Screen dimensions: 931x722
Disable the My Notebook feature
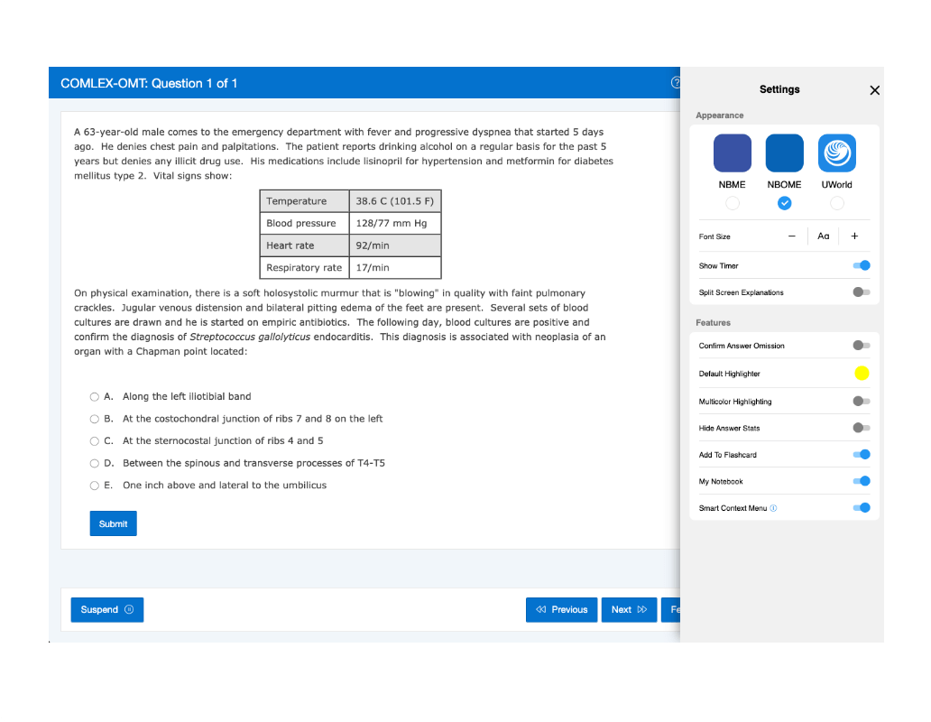(x=861, y=481)
